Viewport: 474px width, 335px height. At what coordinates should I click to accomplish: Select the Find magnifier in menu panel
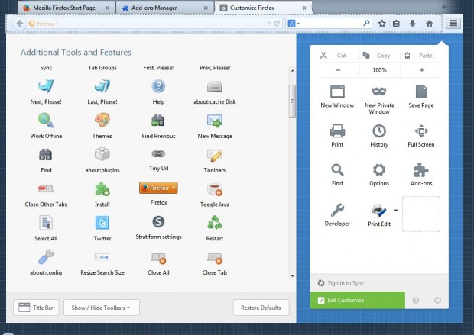(x=337, y=170)
